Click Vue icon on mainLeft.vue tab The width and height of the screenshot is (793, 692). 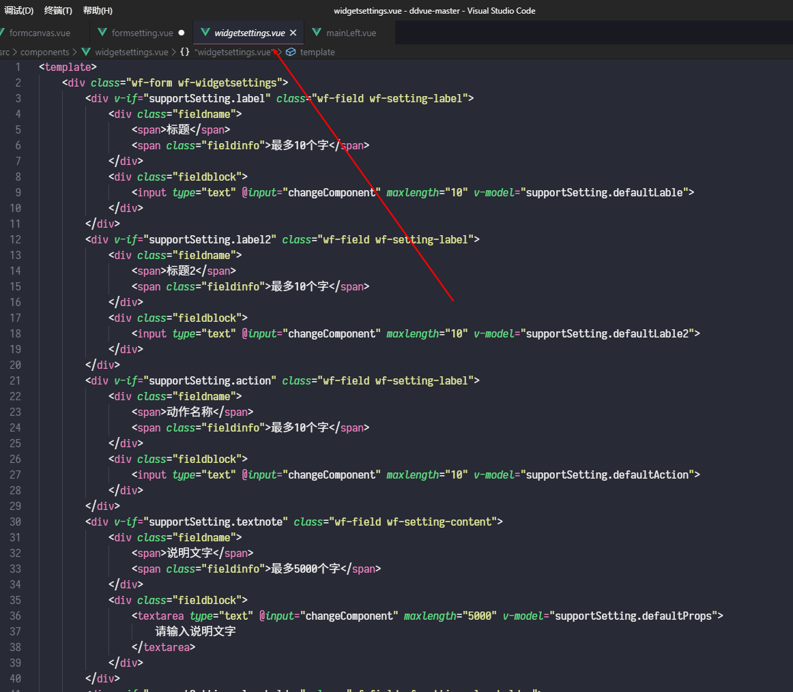tap(317, 32)
